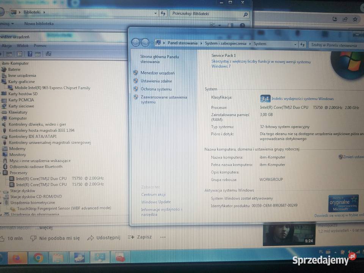The height and width of the screenshot is (273, 364).
Task: Click the help icon in Biblioteki toolbar
Action: 242,25
